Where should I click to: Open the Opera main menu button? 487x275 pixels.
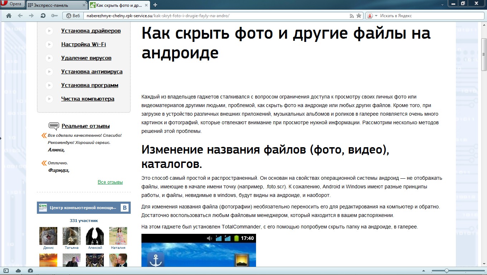pos(12,4)
